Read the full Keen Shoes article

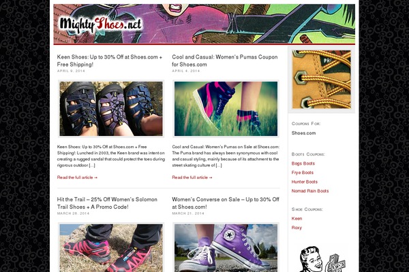[77, 177]
